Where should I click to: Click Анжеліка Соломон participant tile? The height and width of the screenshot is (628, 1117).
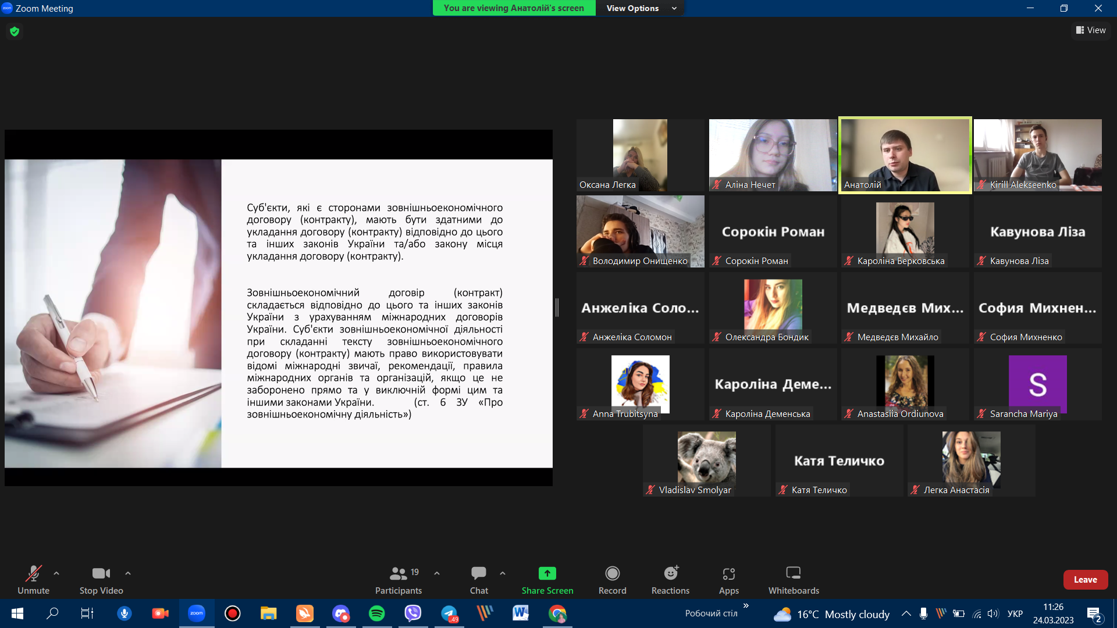tap(640, 308)
